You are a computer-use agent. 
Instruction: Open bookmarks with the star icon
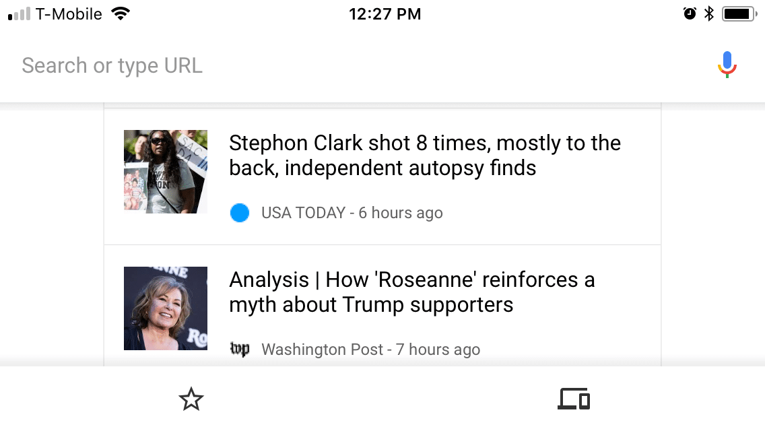191,399
